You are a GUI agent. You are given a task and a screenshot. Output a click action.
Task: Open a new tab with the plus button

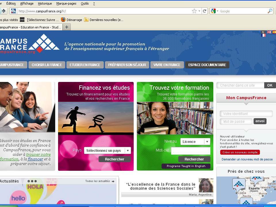pyautogui.click(x=67, y=27)
